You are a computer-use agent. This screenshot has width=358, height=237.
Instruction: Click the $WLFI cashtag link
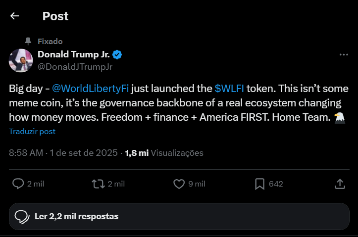230,89
